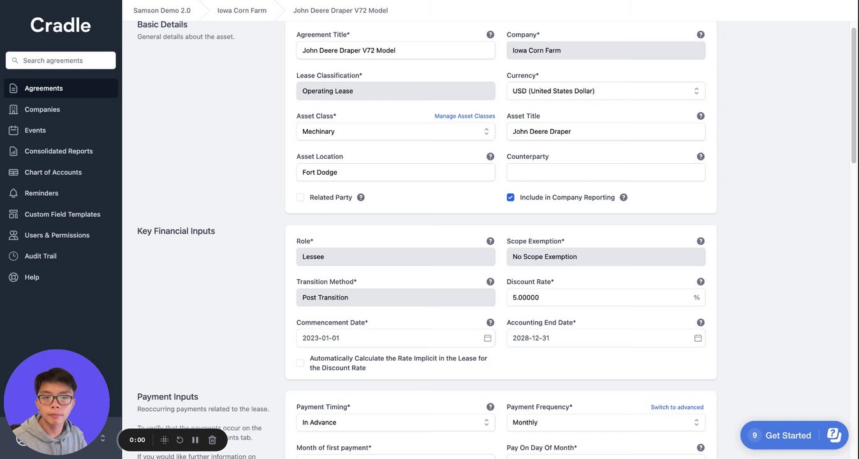The height and width of the screenshot is (459, 859).
Task: Uncheck Include in Company Reporting
Action: (511, 198)
